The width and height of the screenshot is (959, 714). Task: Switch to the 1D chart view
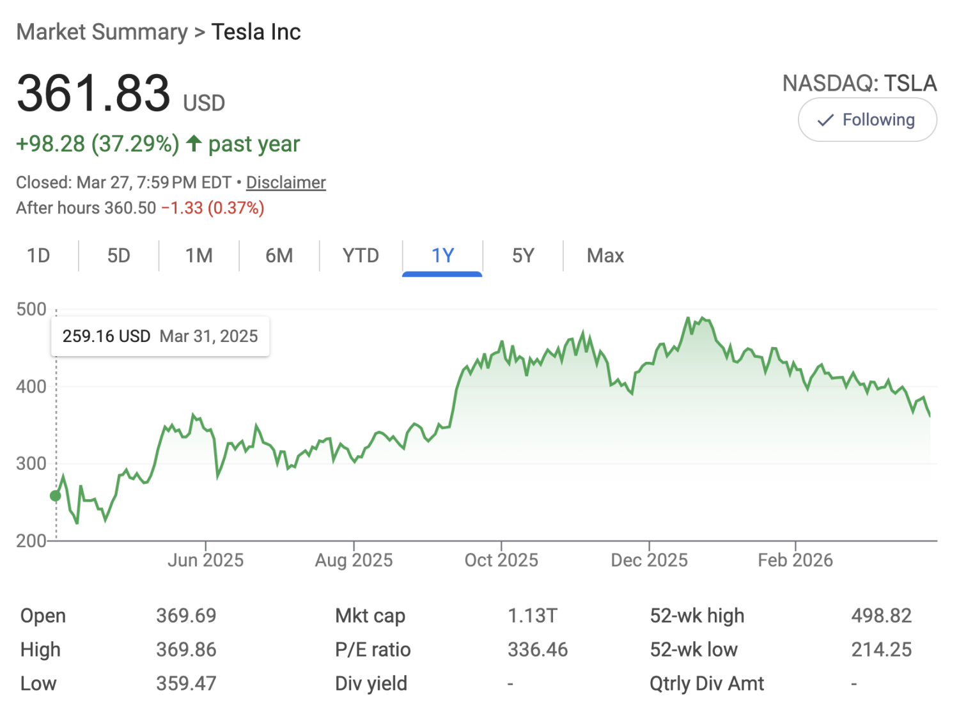click(x=38, y=255)
